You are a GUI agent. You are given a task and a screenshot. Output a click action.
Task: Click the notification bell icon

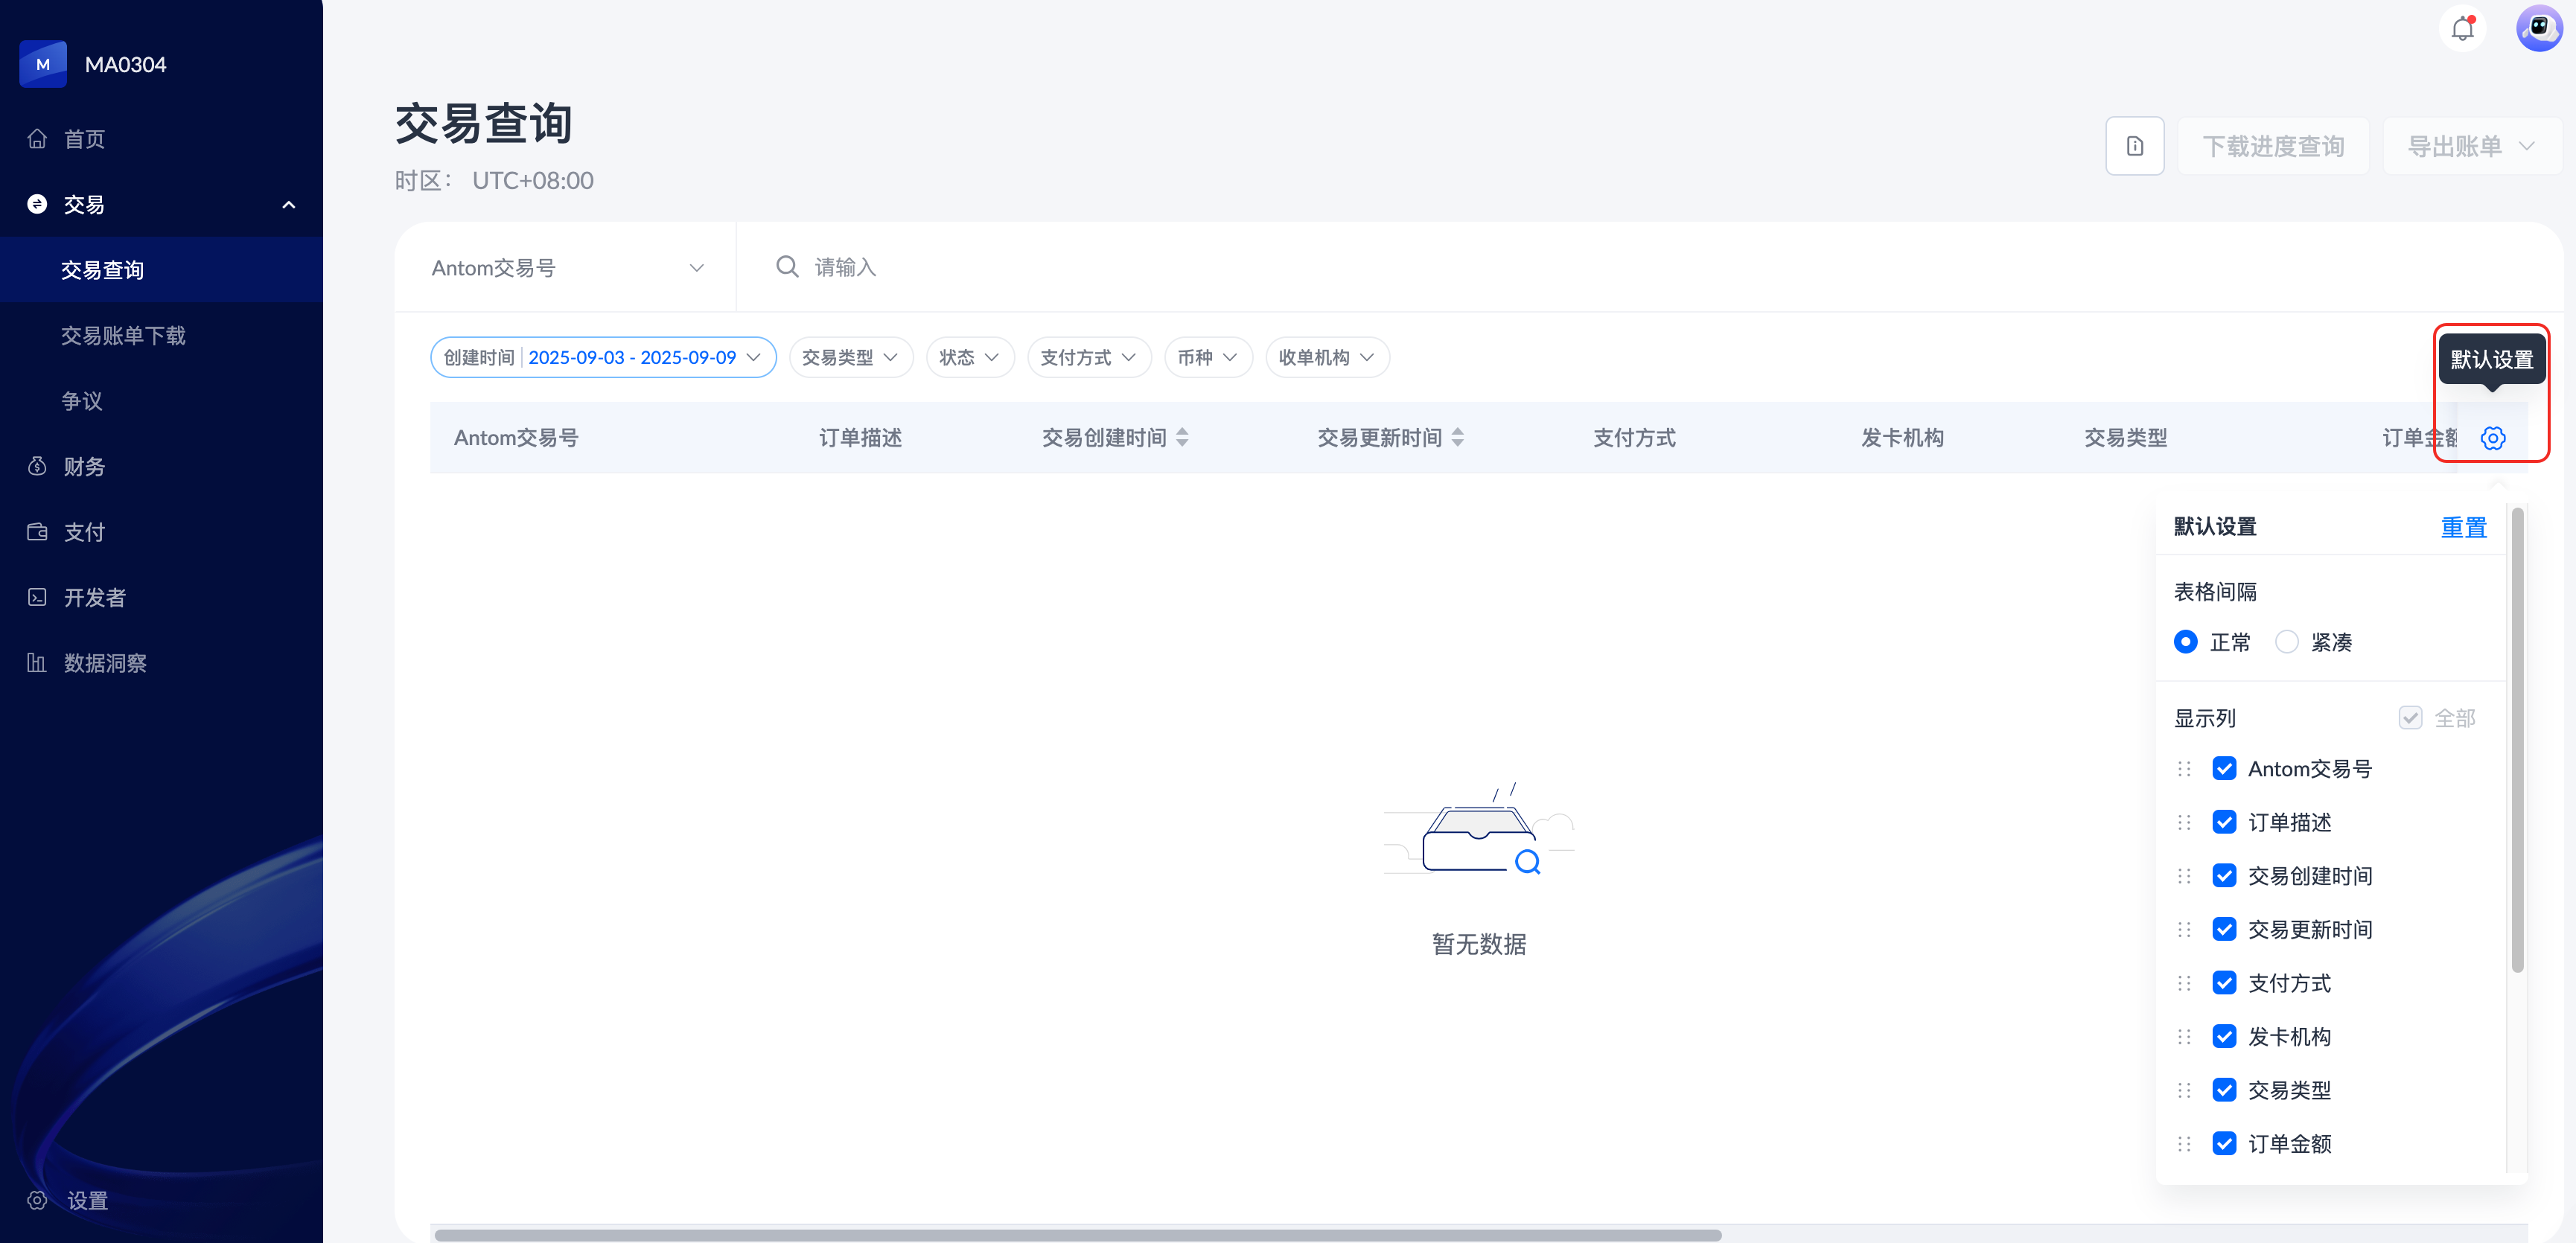(x=2462, y=28)
